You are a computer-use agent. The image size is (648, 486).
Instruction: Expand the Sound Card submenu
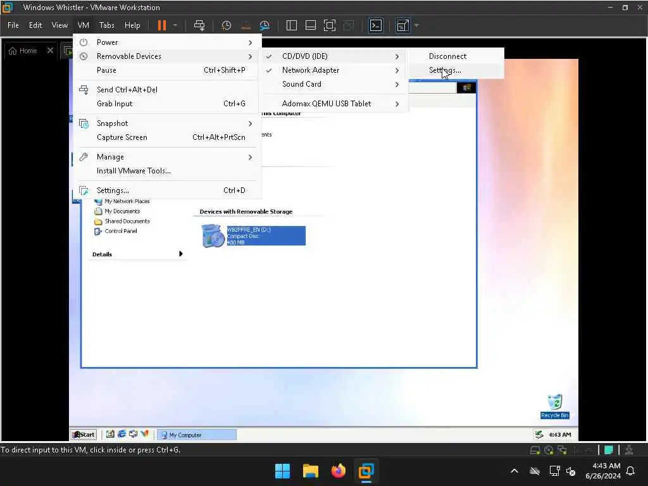pos(333,84)
